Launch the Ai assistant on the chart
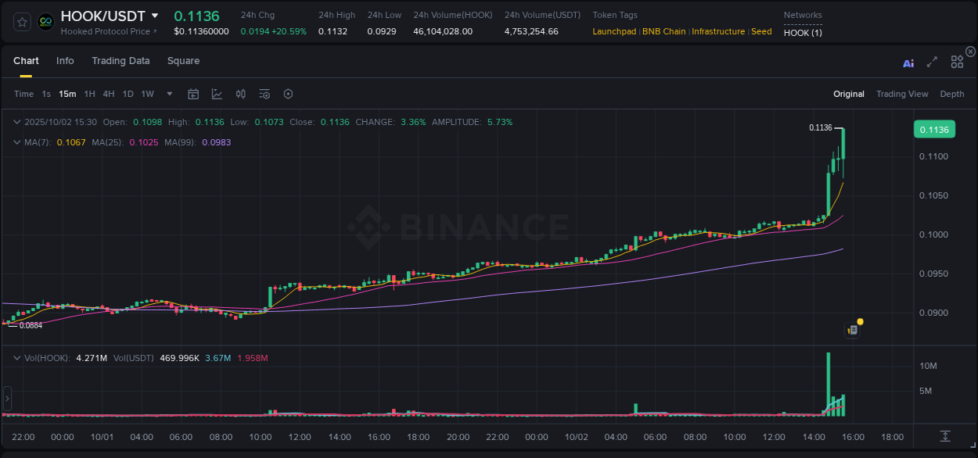The height and width of the screenshot is (458, 978). pos(908,63)
